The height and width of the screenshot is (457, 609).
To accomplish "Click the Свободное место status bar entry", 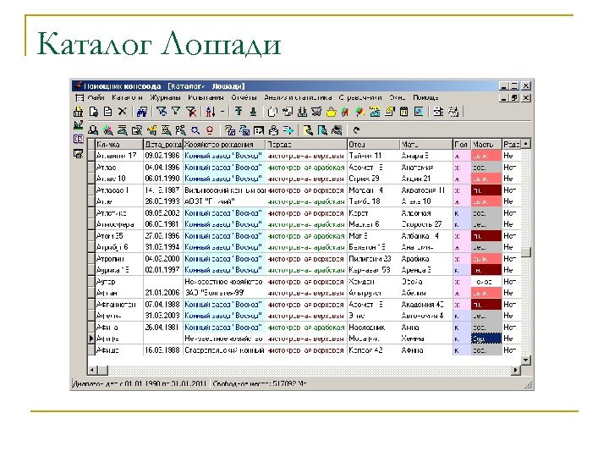I will click(x=260, y=383).
